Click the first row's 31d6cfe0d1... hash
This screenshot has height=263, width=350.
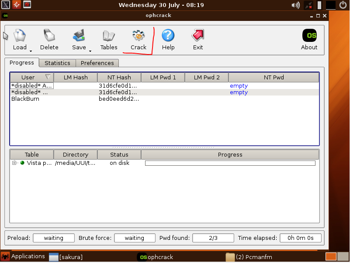tap(118, 86)
